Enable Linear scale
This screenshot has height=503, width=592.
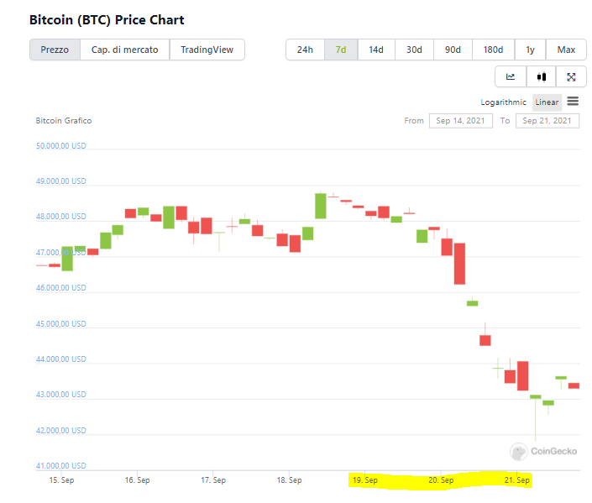pos(547,102)
